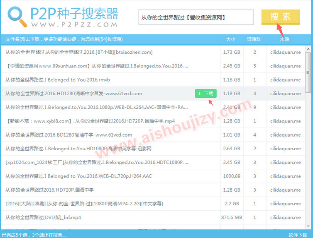The image size is (313, 238).
Task: Click the 1.01 GB size cell
Action: [x=232, y=135]
